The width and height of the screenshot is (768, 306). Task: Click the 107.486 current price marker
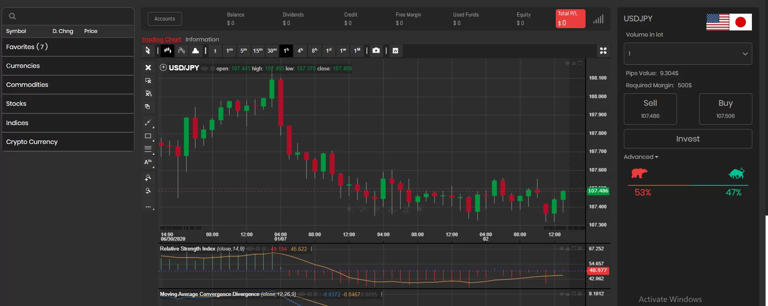598,191
